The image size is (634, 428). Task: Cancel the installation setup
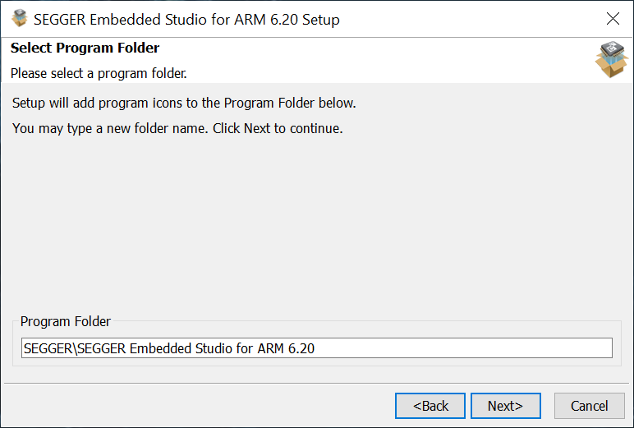click(x=589, y=406)
